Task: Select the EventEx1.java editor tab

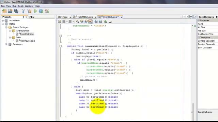Action: click(x=111, y=17)
